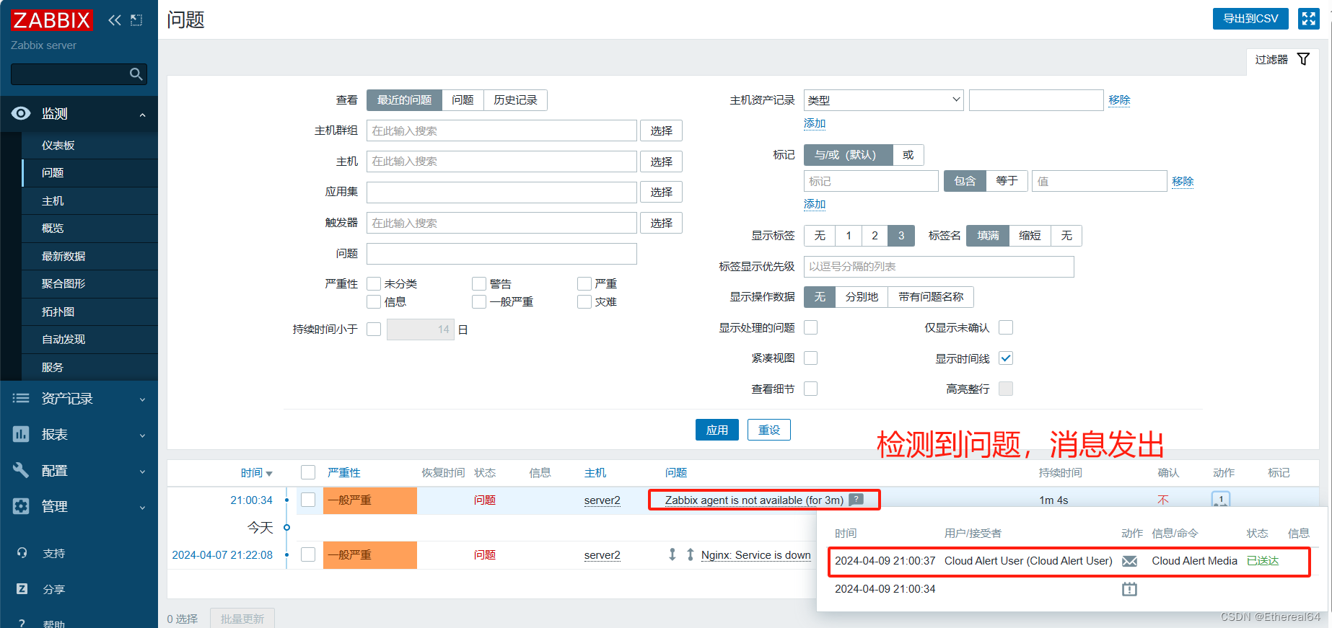Tick the 灾难 severity checkbox
The height and width of the screenshot is (628, 1332).
[x=584, y=301]
